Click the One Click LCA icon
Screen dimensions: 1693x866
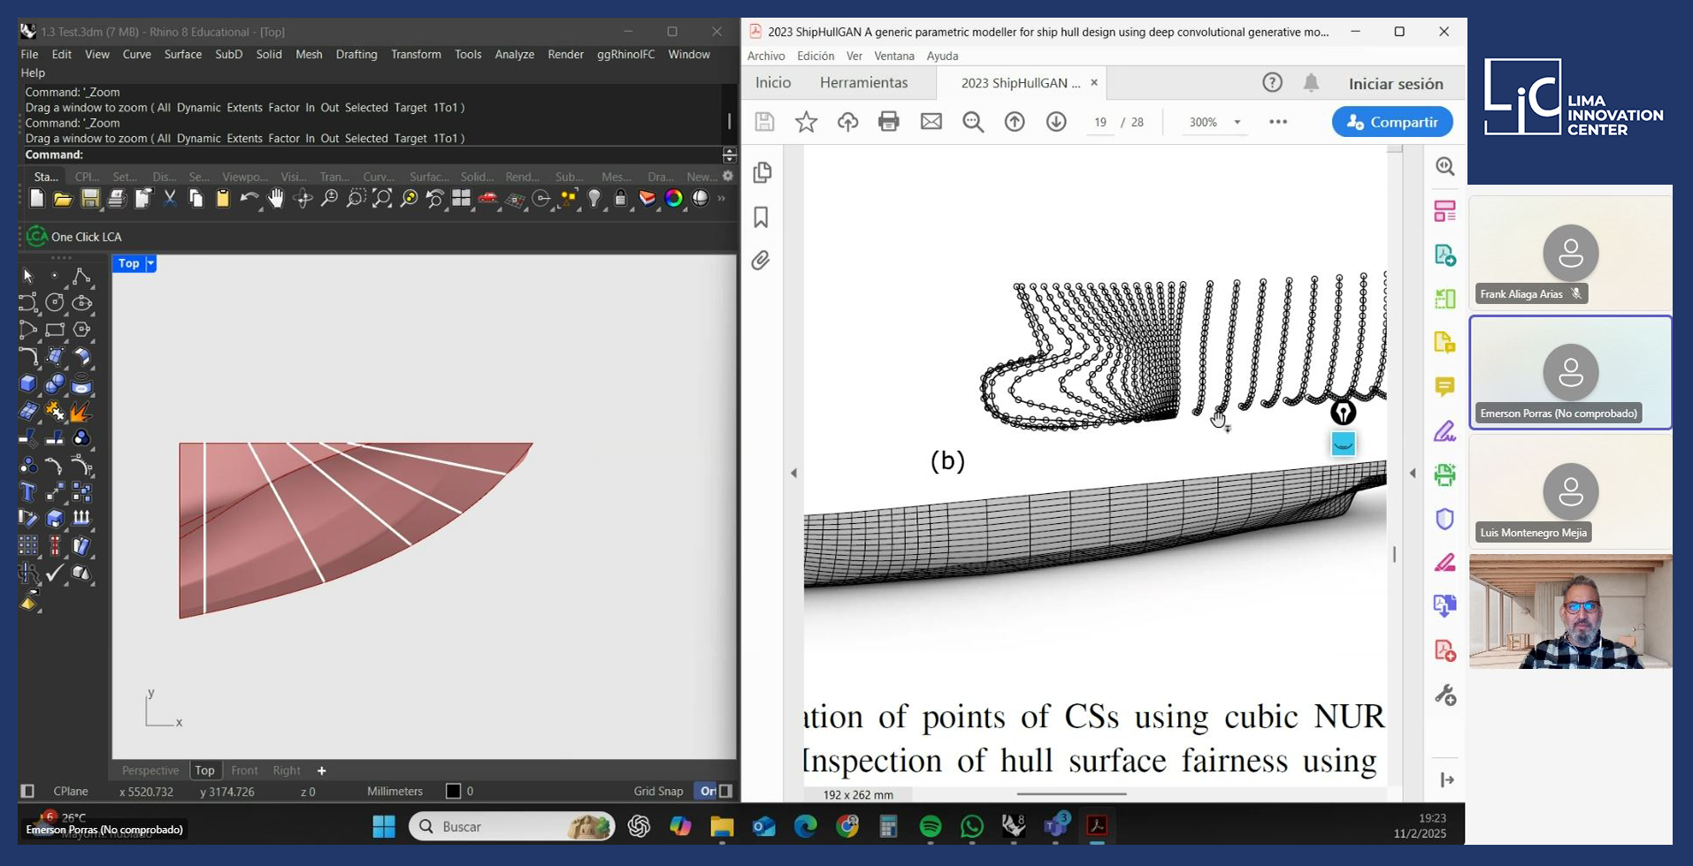tap(36, 237)
